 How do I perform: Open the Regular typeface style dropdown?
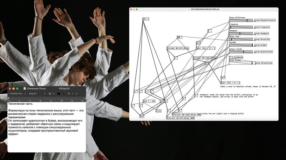37,94
